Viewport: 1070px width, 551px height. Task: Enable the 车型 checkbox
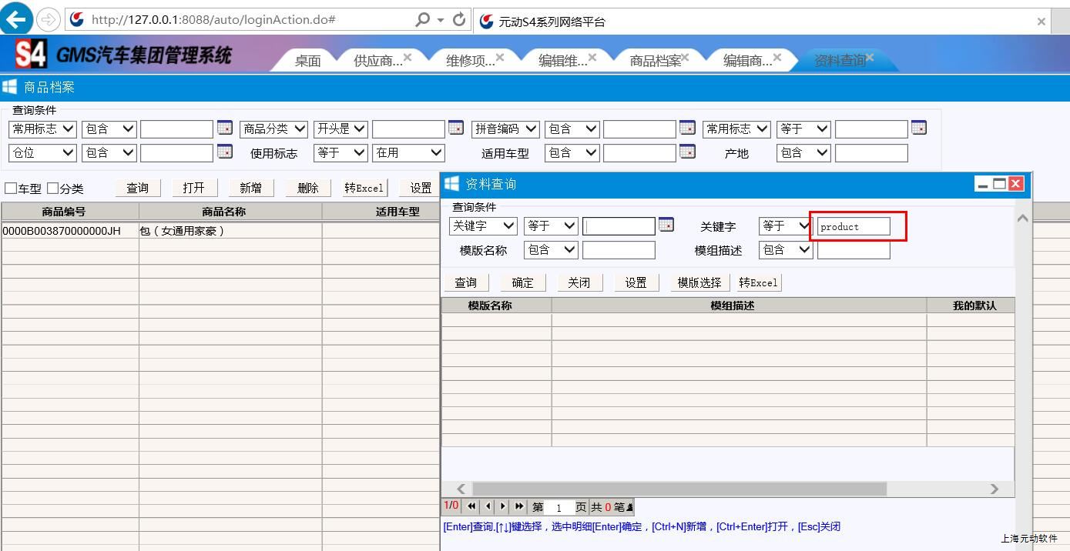coord(11,189)
